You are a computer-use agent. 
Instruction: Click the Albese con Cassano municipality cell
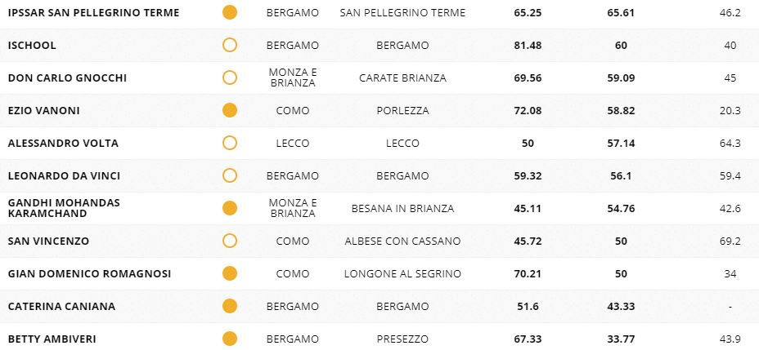point(403,241)
